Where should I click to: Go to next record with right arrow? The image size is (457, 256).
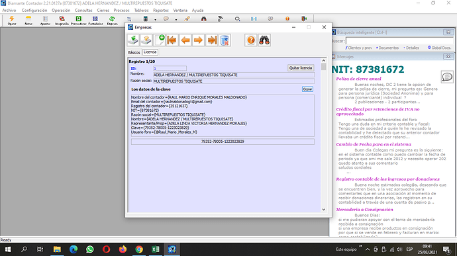[x=198, y=40]
